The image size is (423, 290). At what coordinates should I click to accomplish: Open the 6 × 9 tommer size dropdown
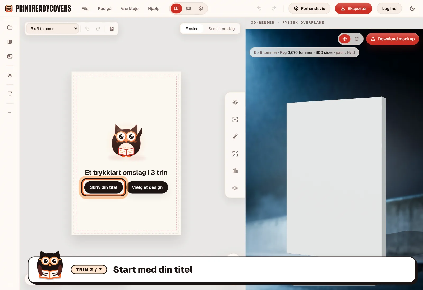click(x=53, y=29)
